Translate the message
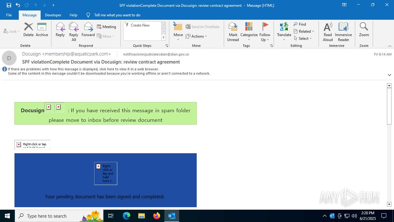 coord(284,32)
